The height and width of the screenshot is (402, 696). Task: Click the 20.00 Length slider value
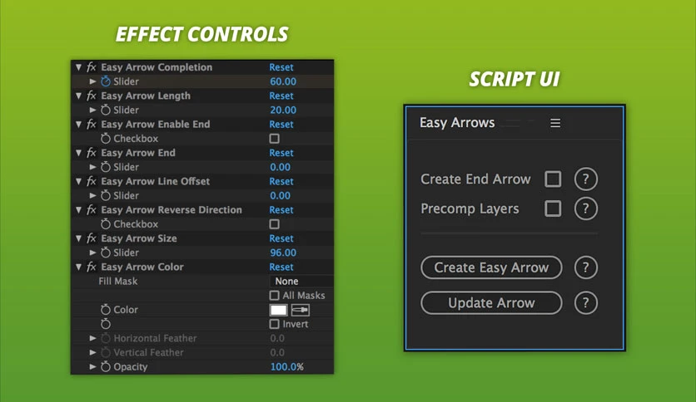point(283,110)
